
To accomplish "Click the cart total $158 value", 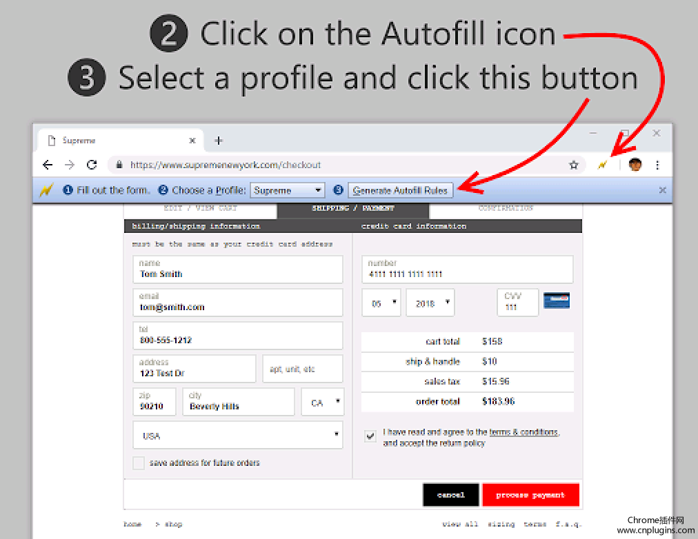I will (x=492, y=342).
